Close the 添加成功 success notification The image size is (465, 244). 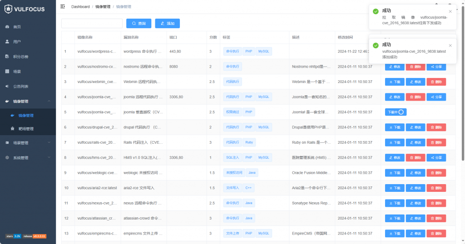tap(450, 45)
